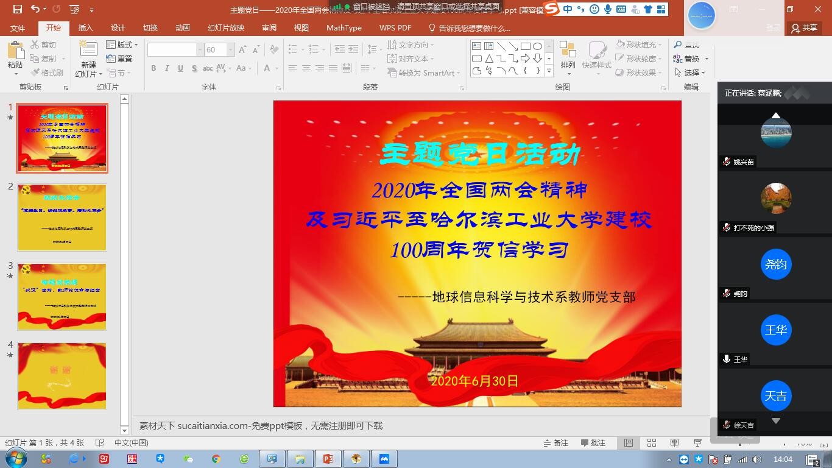Toggle 批注 comments pane in status bar

593,443
